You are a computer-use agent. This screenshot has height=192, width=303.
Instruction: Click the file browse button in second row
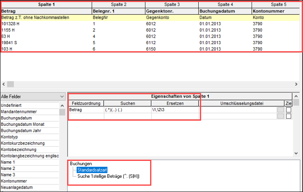(280, 116)
